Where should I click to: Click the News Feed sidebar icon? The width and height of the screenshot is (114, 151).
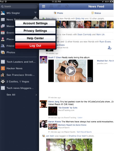(x=3, y=20)
